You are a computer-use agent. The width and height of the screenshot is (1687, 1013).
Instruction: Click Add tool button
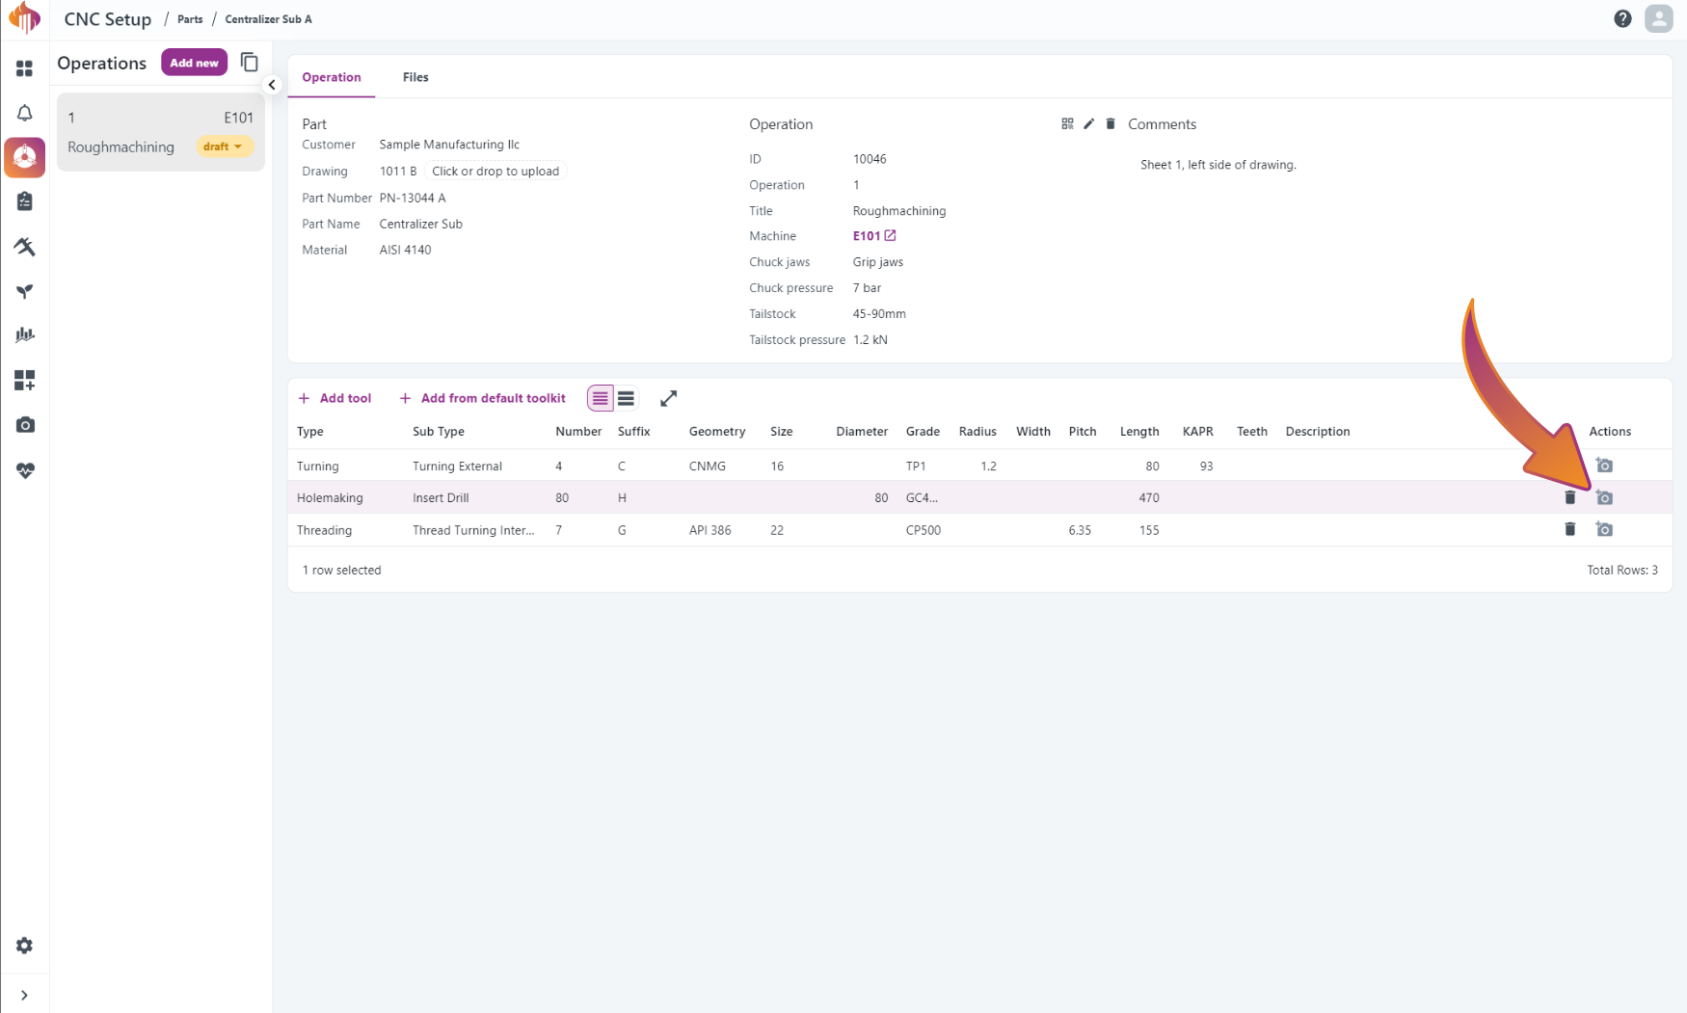click(335, 398)
